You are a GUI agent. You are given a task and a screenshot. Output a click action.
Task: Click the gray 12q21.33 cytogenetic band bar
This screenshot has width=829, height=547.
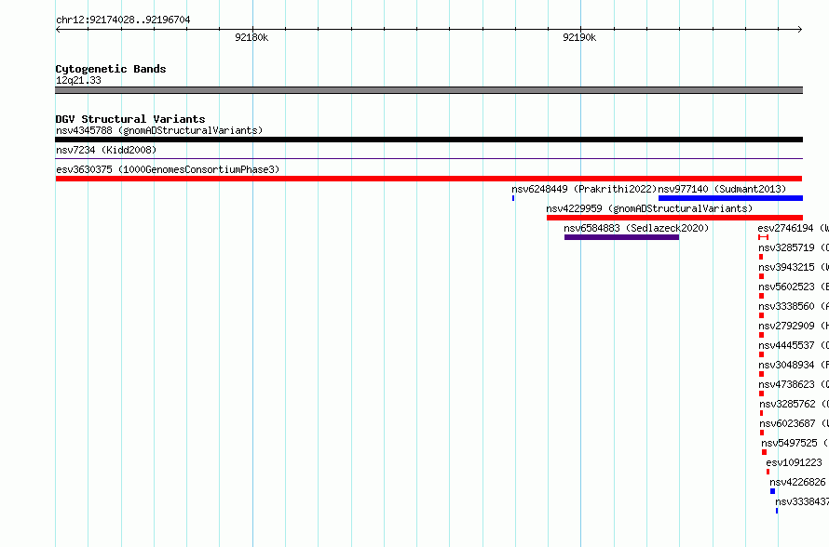(x=428, y=90)
